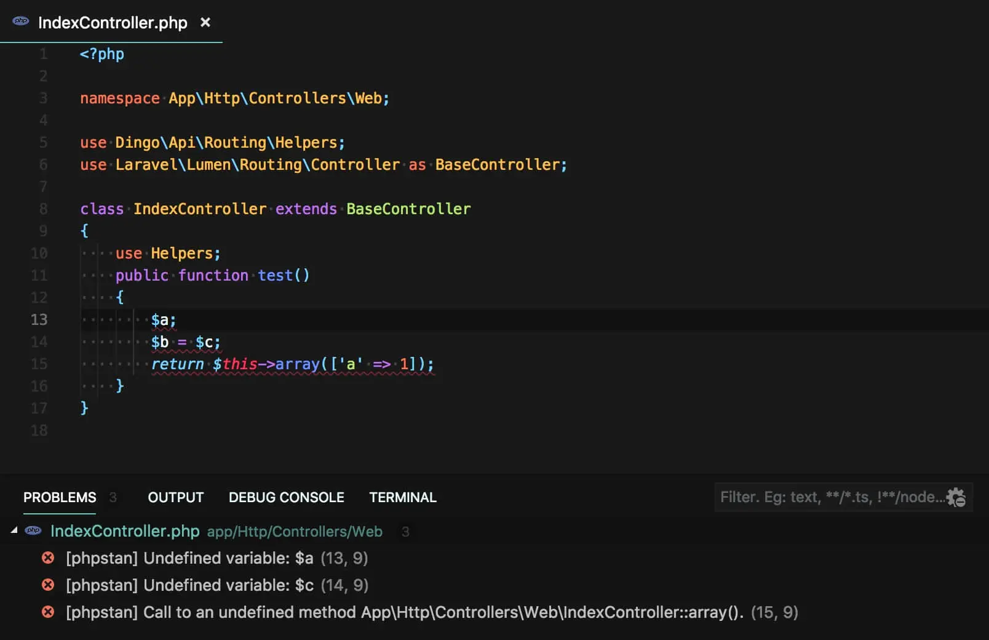The image size is (989, 640).
Task: Click the 'namespace' keyword on line 3
Action: 120,98
